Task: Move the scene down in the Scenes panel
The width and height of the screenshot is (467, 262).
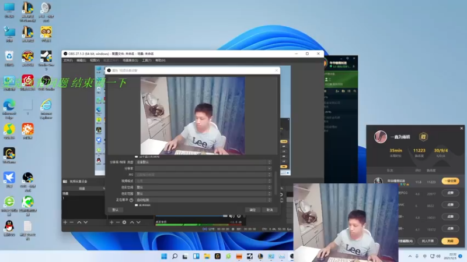Action: (86, 222)
